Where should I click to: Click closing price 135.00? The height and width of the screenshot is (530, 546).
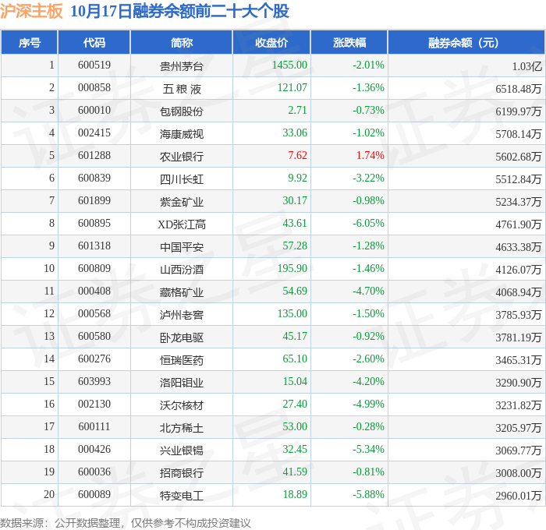coord(292,314)
